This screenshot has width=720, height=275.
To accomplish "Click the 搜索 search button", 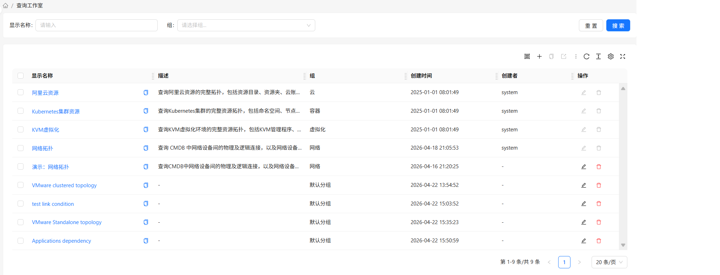I will point(618,26).
